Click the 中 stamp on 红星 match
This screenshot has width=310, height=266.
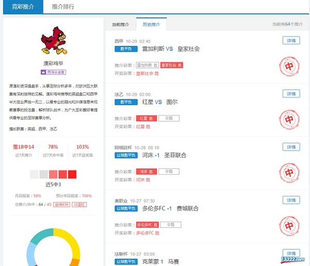pyautogui.click(x=289, y=120)
